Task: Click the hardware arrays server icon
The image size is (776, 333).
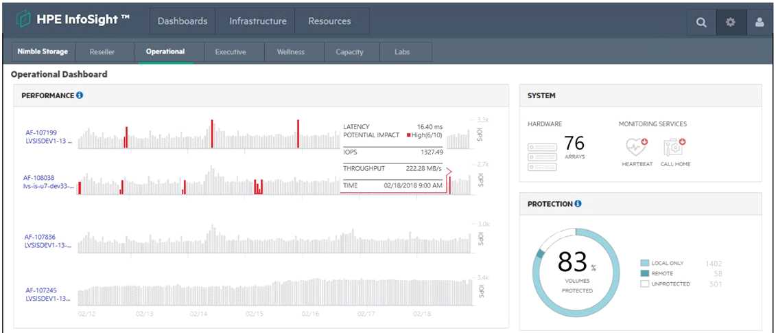Action: pos(542,157)
